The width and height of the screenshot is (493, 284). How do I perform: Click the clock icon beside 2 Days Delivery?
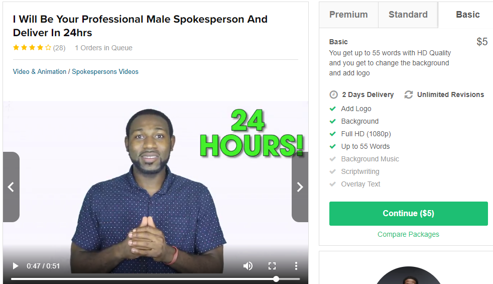pos(333,94)
